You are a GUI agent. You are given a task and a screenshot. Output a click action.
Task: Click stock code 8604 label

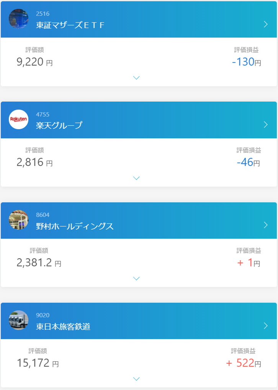pyautogui.click(x=43, y=215)
